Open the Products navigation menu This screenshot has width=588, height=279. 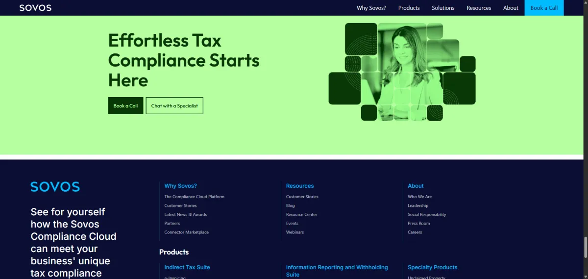click(x=409, y=8)
